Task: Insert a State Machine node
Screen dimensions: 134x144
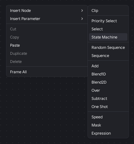Action: coord(108,37)
